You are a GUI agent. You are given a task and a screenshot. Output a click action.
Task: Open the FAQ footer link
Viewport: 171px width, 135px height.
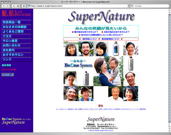click(86, 109)
